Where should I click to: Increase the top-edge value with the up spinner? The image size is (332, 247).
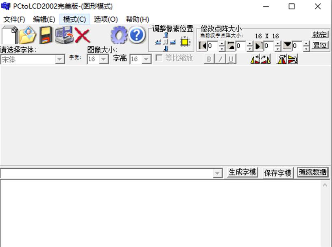(250, 44)
